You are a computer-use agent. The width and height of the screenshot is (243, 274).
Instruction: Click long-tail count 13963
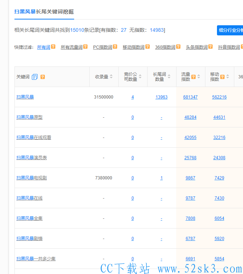pyautogui.click(x=161, y=97)
